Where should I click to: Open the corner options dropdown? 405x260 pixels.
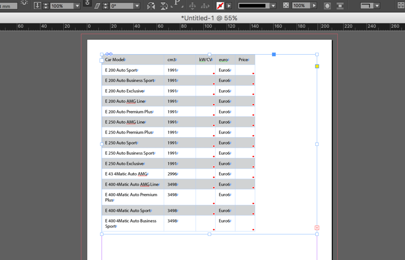377,6
